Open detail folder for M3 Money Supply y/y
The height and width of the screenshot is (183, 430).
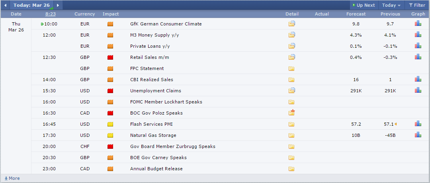pos(291,35)
